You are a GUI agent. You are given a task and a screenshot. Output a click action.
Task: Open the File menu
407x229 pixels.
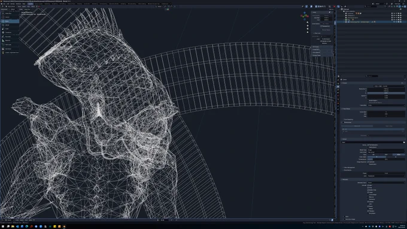tap(4, 4)
